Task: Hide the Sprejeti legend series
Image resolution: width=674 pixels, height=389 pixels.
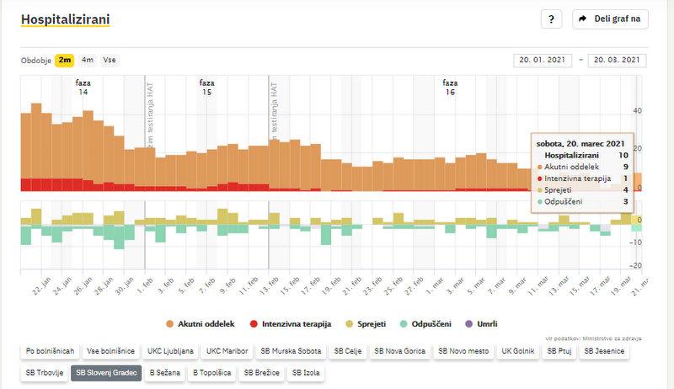Action: tap(367, 323)
